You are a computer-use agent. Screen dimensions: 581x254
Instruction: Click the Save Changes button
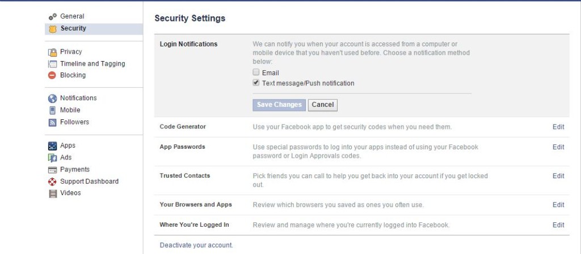click(279, 105)
